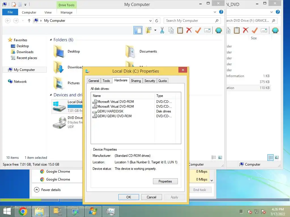Close the Local Disk (C:) Properties dialog
This screenshot has height=217, width=290.
tap(183, 70)
